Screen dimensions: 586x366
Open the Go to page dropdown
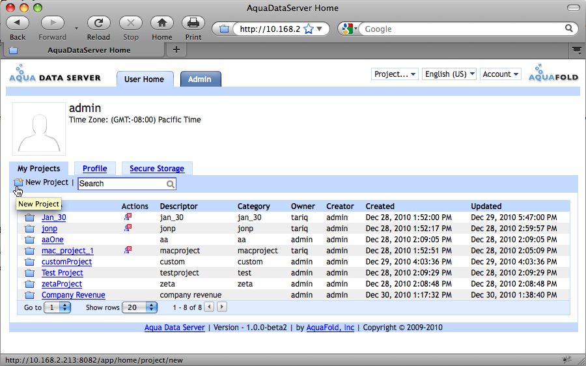tap(57, 307)
